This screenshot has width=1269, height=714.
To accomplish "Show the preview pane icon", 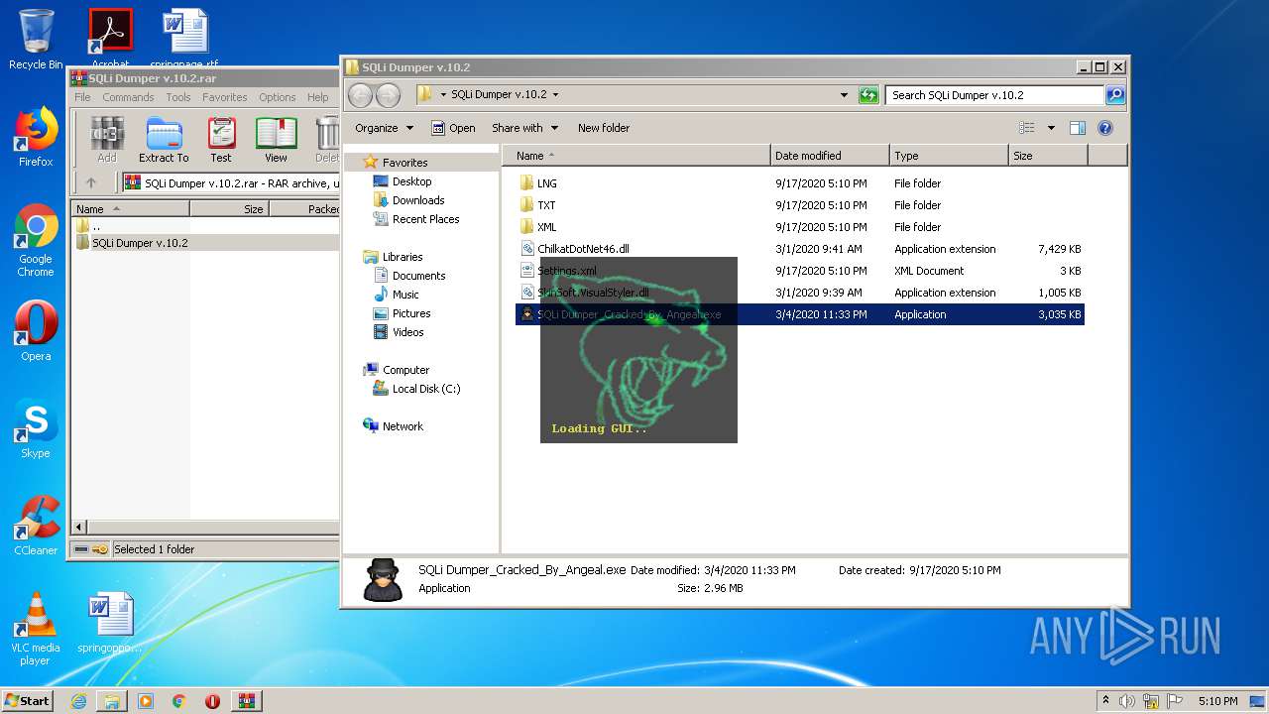I will pyautogui.click(x=1078, y=128).
